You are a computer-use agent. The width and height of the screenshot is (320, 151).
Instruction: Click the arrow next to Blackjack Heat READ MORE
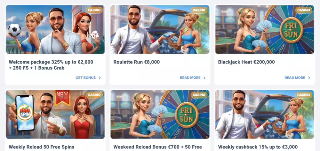pos(309,78)
